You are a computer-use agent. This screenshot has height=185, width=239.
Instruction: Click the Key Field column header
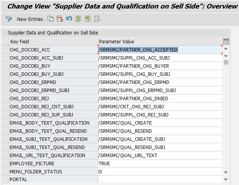[53, 41]
